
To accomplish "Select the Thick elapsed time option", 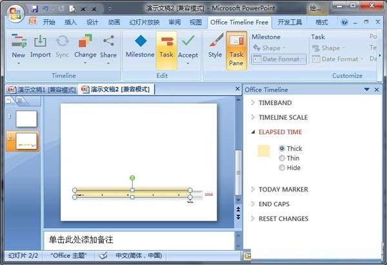I will pos(282,148).
